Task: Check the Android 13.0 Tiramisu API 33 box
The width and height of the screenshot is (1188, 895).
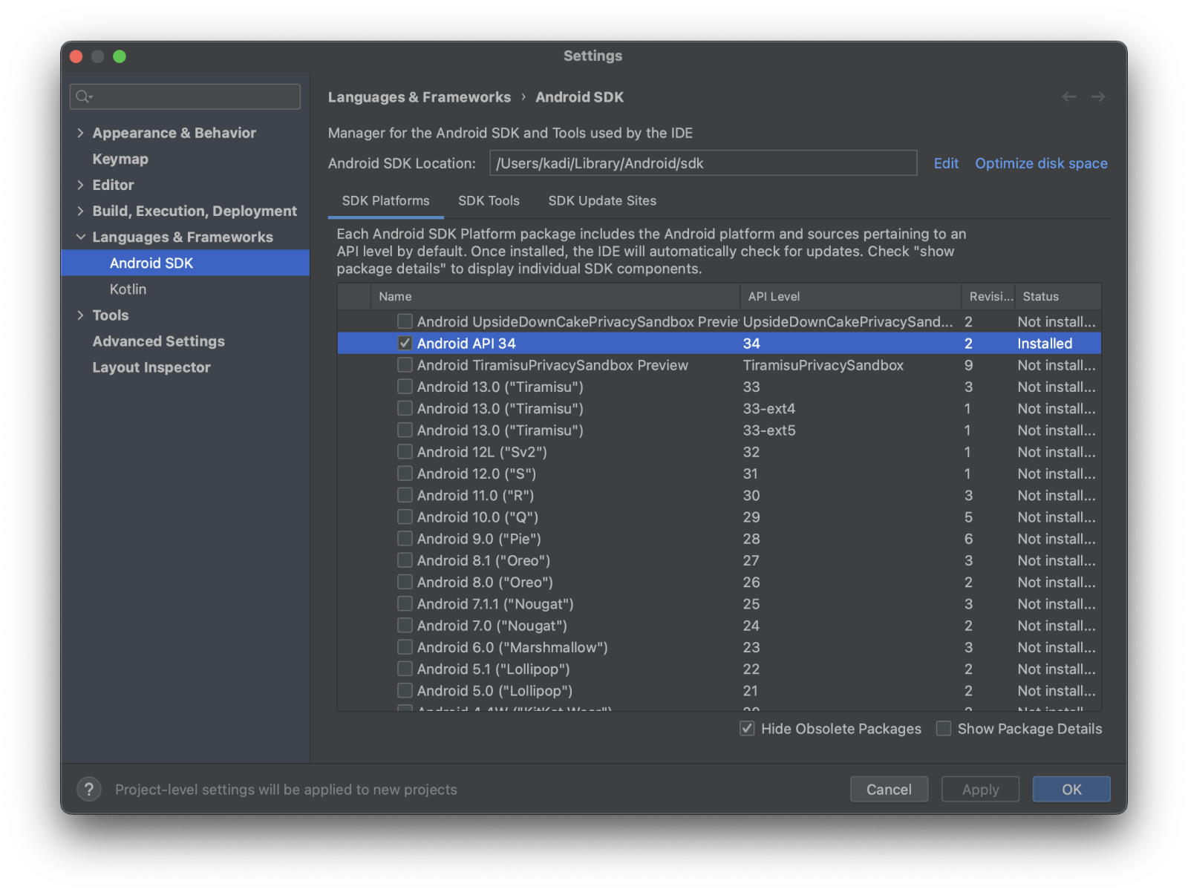Action: coord(405,387)
